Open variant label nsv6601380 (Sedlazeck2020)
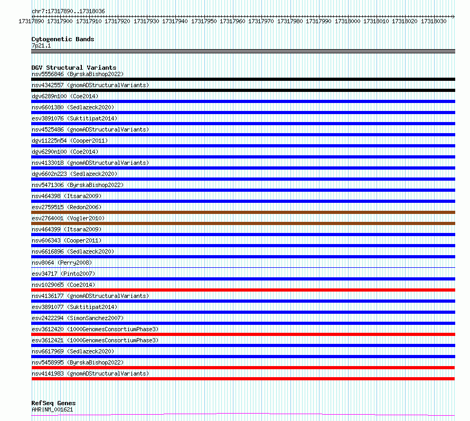Image resolution: width=470 pixels, height=421 pixels. pos(73,107)
